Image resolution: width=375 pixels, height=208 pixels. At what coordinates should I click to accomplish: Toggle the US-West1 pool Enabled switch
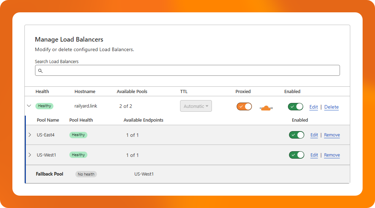pyautogui.click(x=296, y=155)
